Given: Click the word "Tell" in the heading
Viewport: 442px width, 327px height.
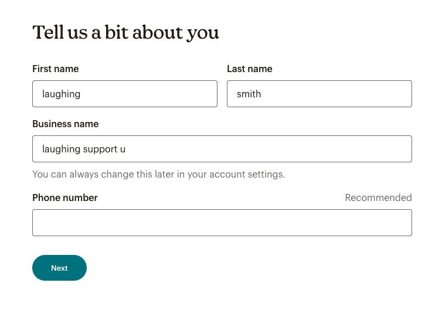Looking at the screenshot, I should (48, 32).
